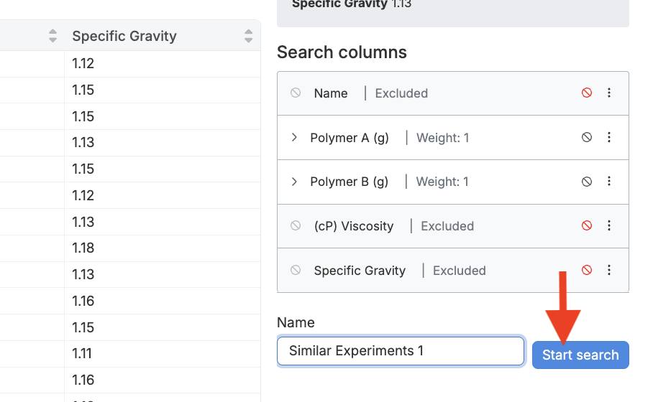Toggle red exclude icon for Name column
653x402 pixels.
click(587, 93)
